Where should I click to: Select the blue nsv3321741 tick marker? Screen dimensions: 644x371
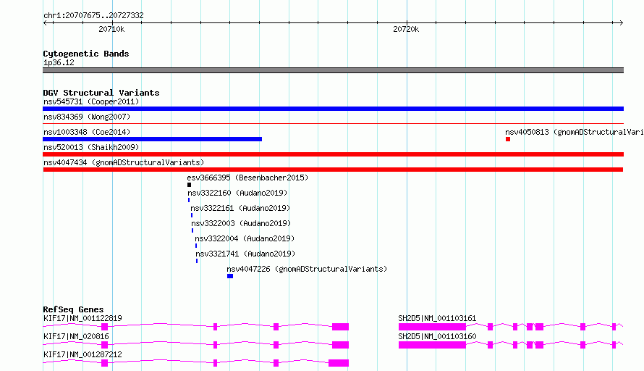(197, 261)
